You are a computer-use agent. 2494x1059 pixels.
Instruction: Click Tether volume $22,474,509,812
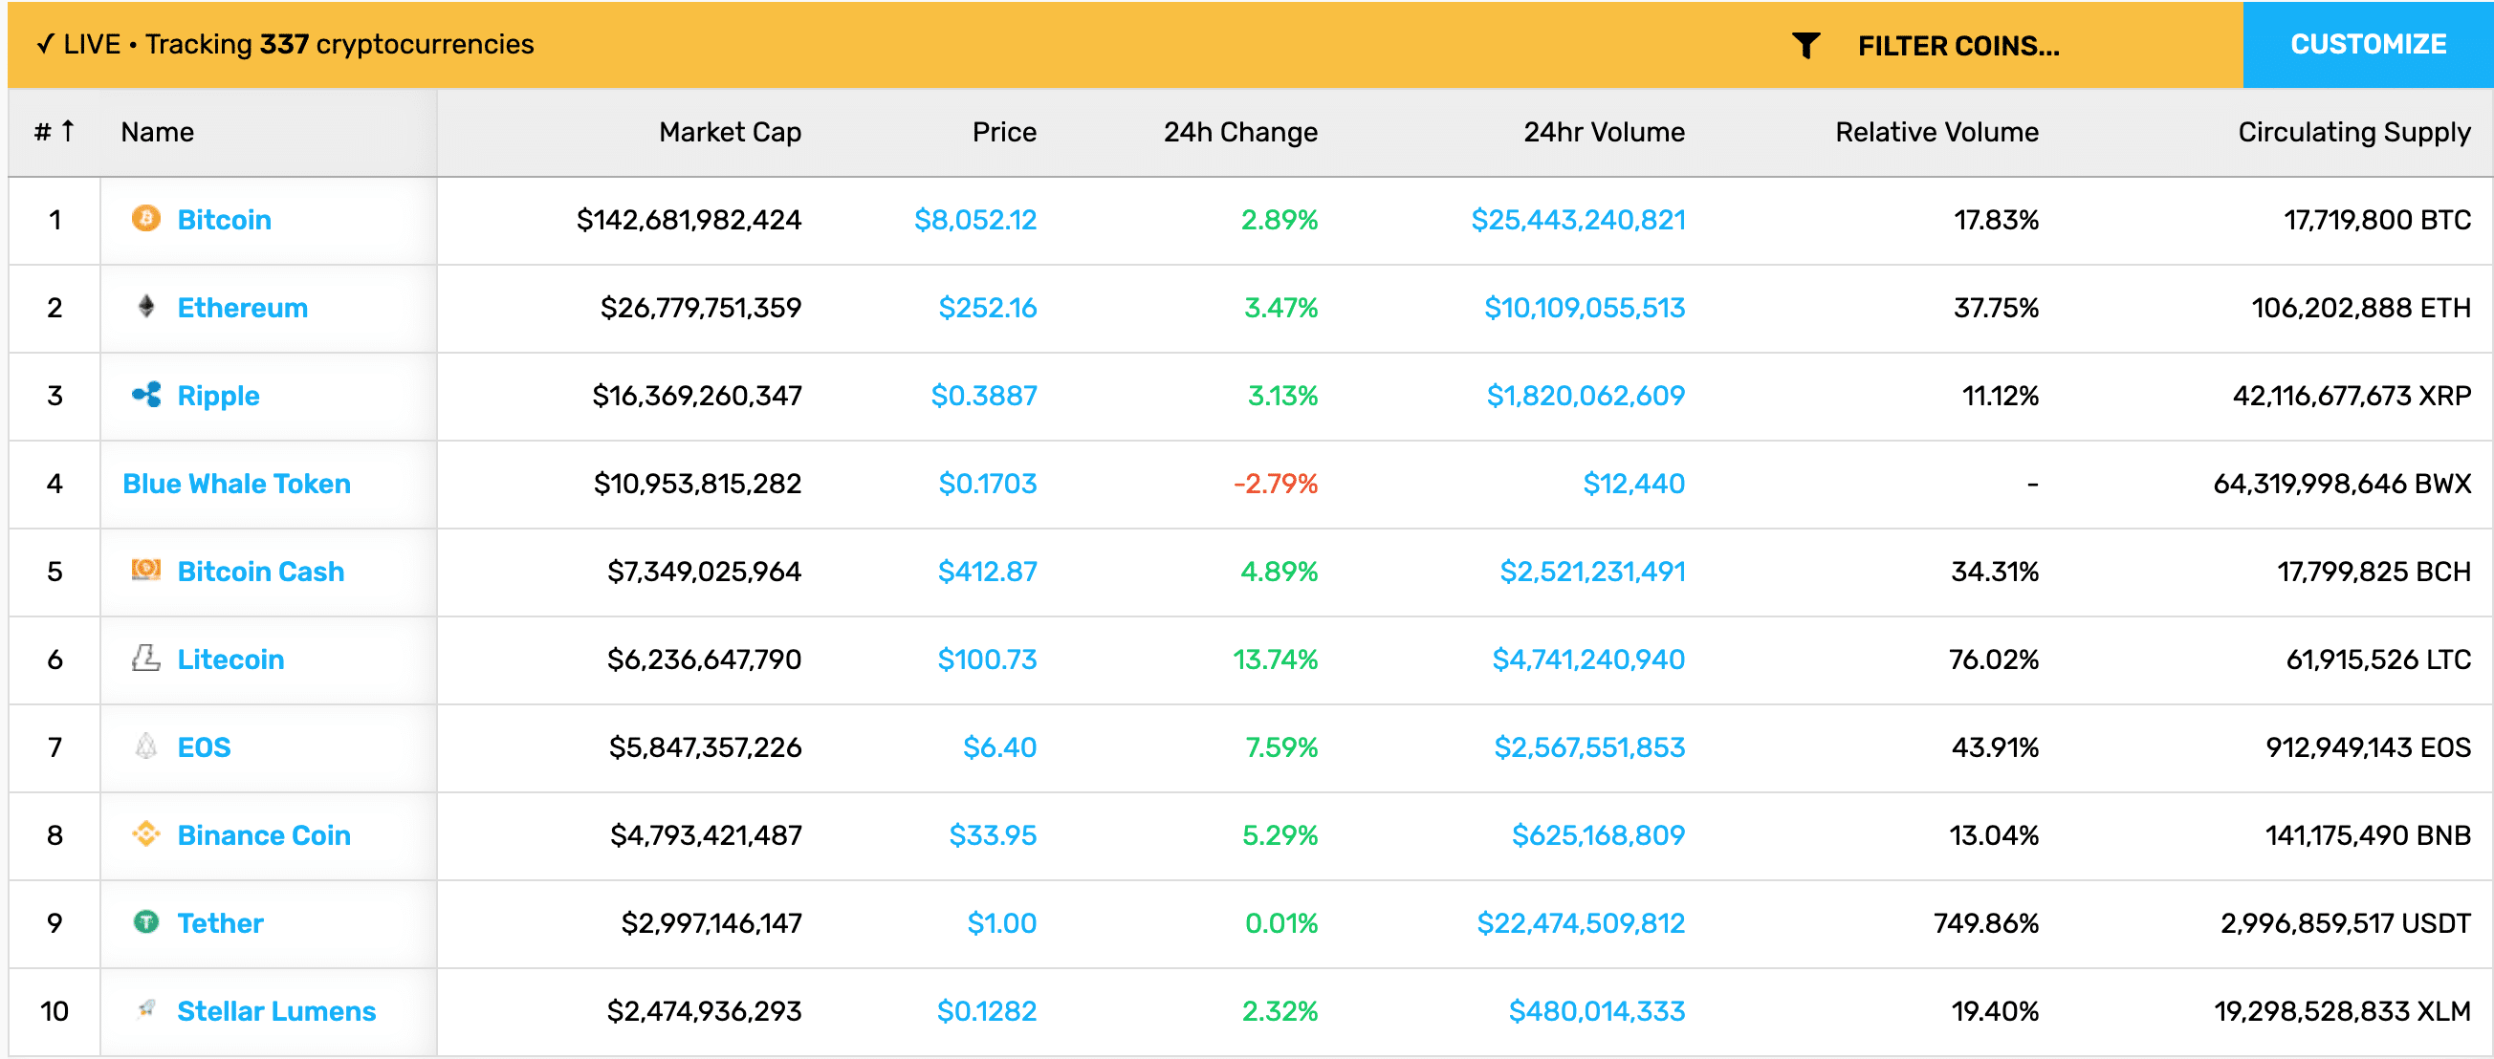(1581, 924)
